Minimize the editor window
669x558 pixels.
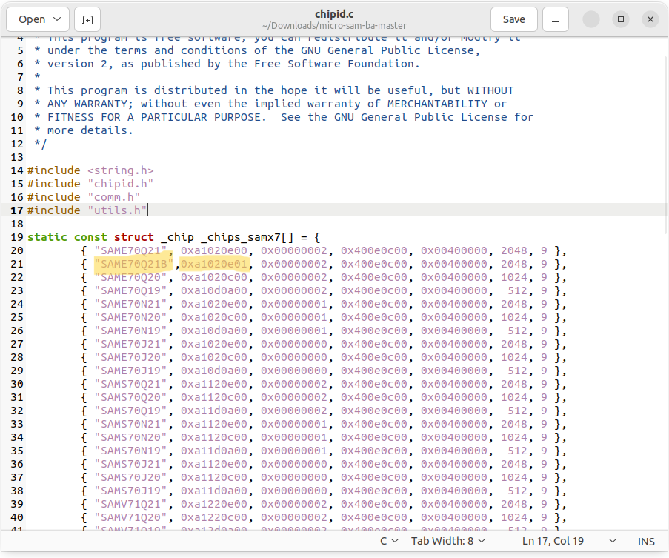(x=591, y=19)
